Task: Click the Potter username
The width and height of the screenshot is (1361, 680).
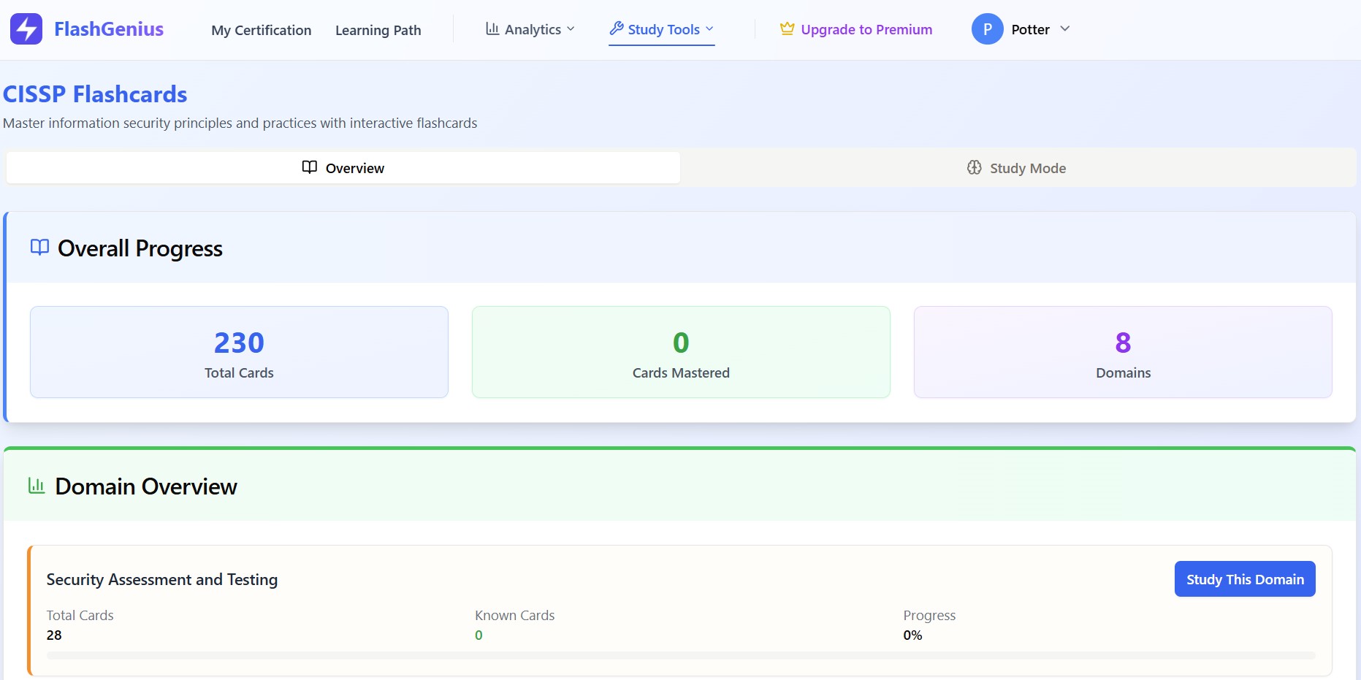Action: pos(1030,29)
